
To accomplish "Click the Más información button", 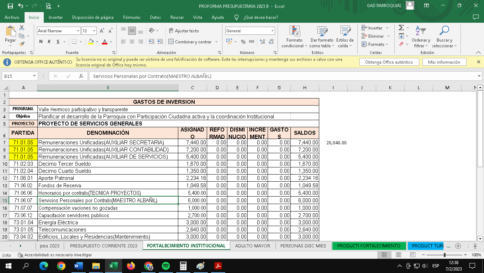I will point(444,62).
